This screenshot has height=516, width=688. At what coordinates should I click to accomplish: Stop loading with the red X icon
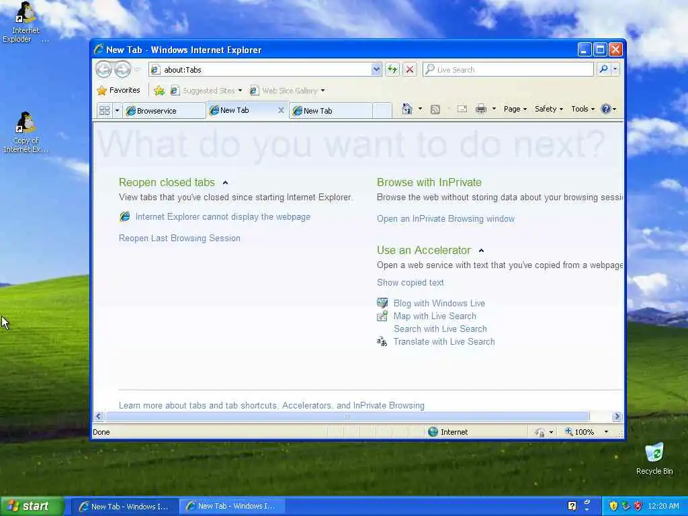409,70
